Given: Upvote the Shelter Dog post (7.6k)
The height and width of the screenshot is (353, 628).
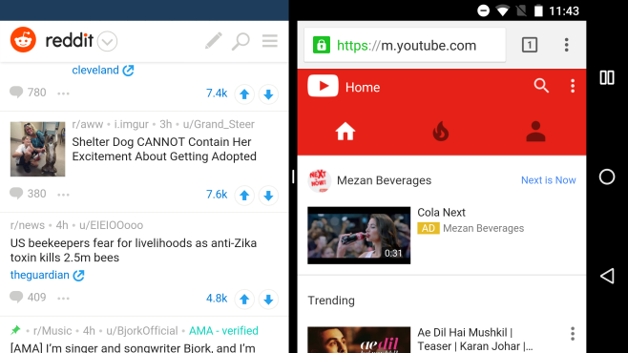Looking at the screenshot, I should click(244, 196).
